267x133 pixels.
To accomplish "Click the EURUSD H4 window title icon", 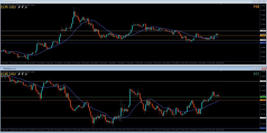I will click(2, 2).
